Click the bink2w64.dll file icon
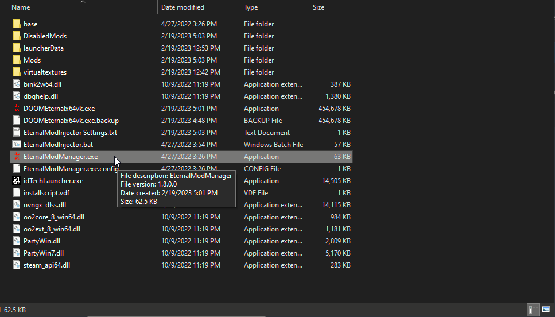The image size is (555, 317). [16, 84]
